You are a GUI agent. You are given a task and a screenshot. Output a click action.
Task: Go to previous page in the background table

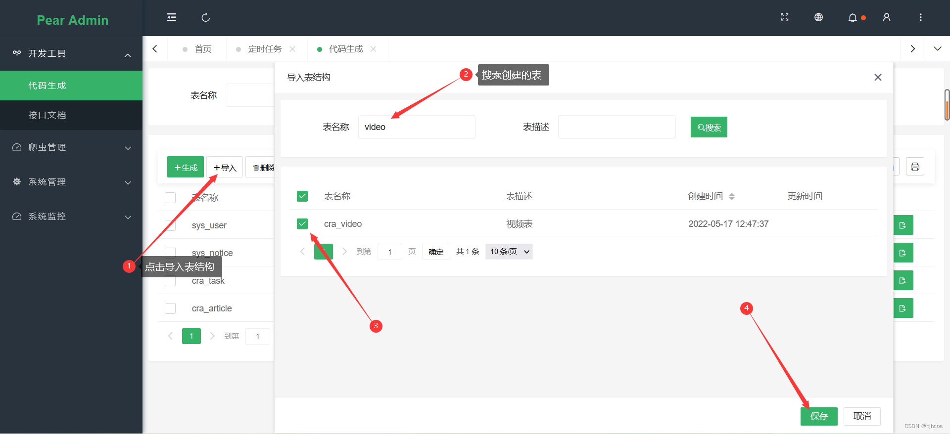(x=170, y=336)
